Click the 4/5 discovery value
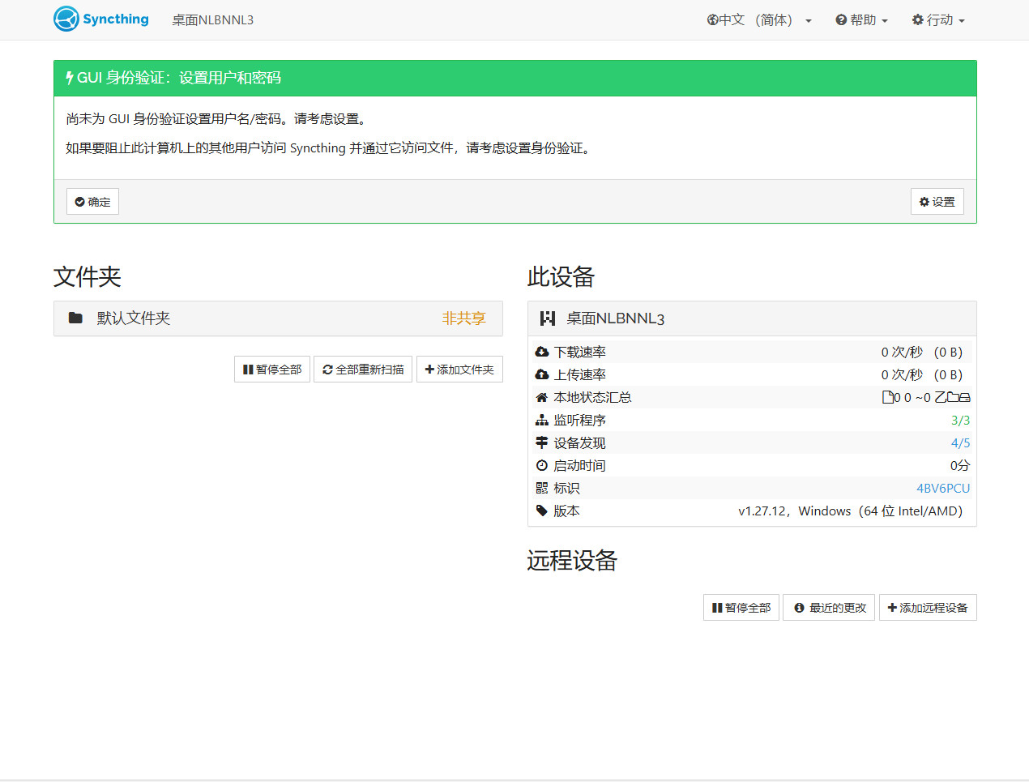 point(960,442)
